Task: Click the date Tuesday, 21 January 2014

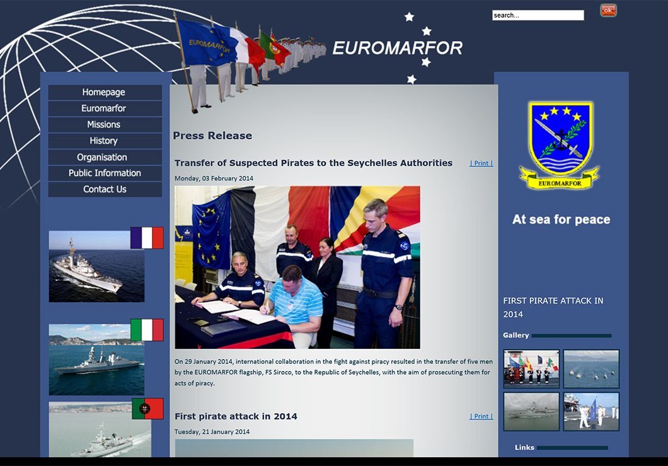Action: point(212,431)
